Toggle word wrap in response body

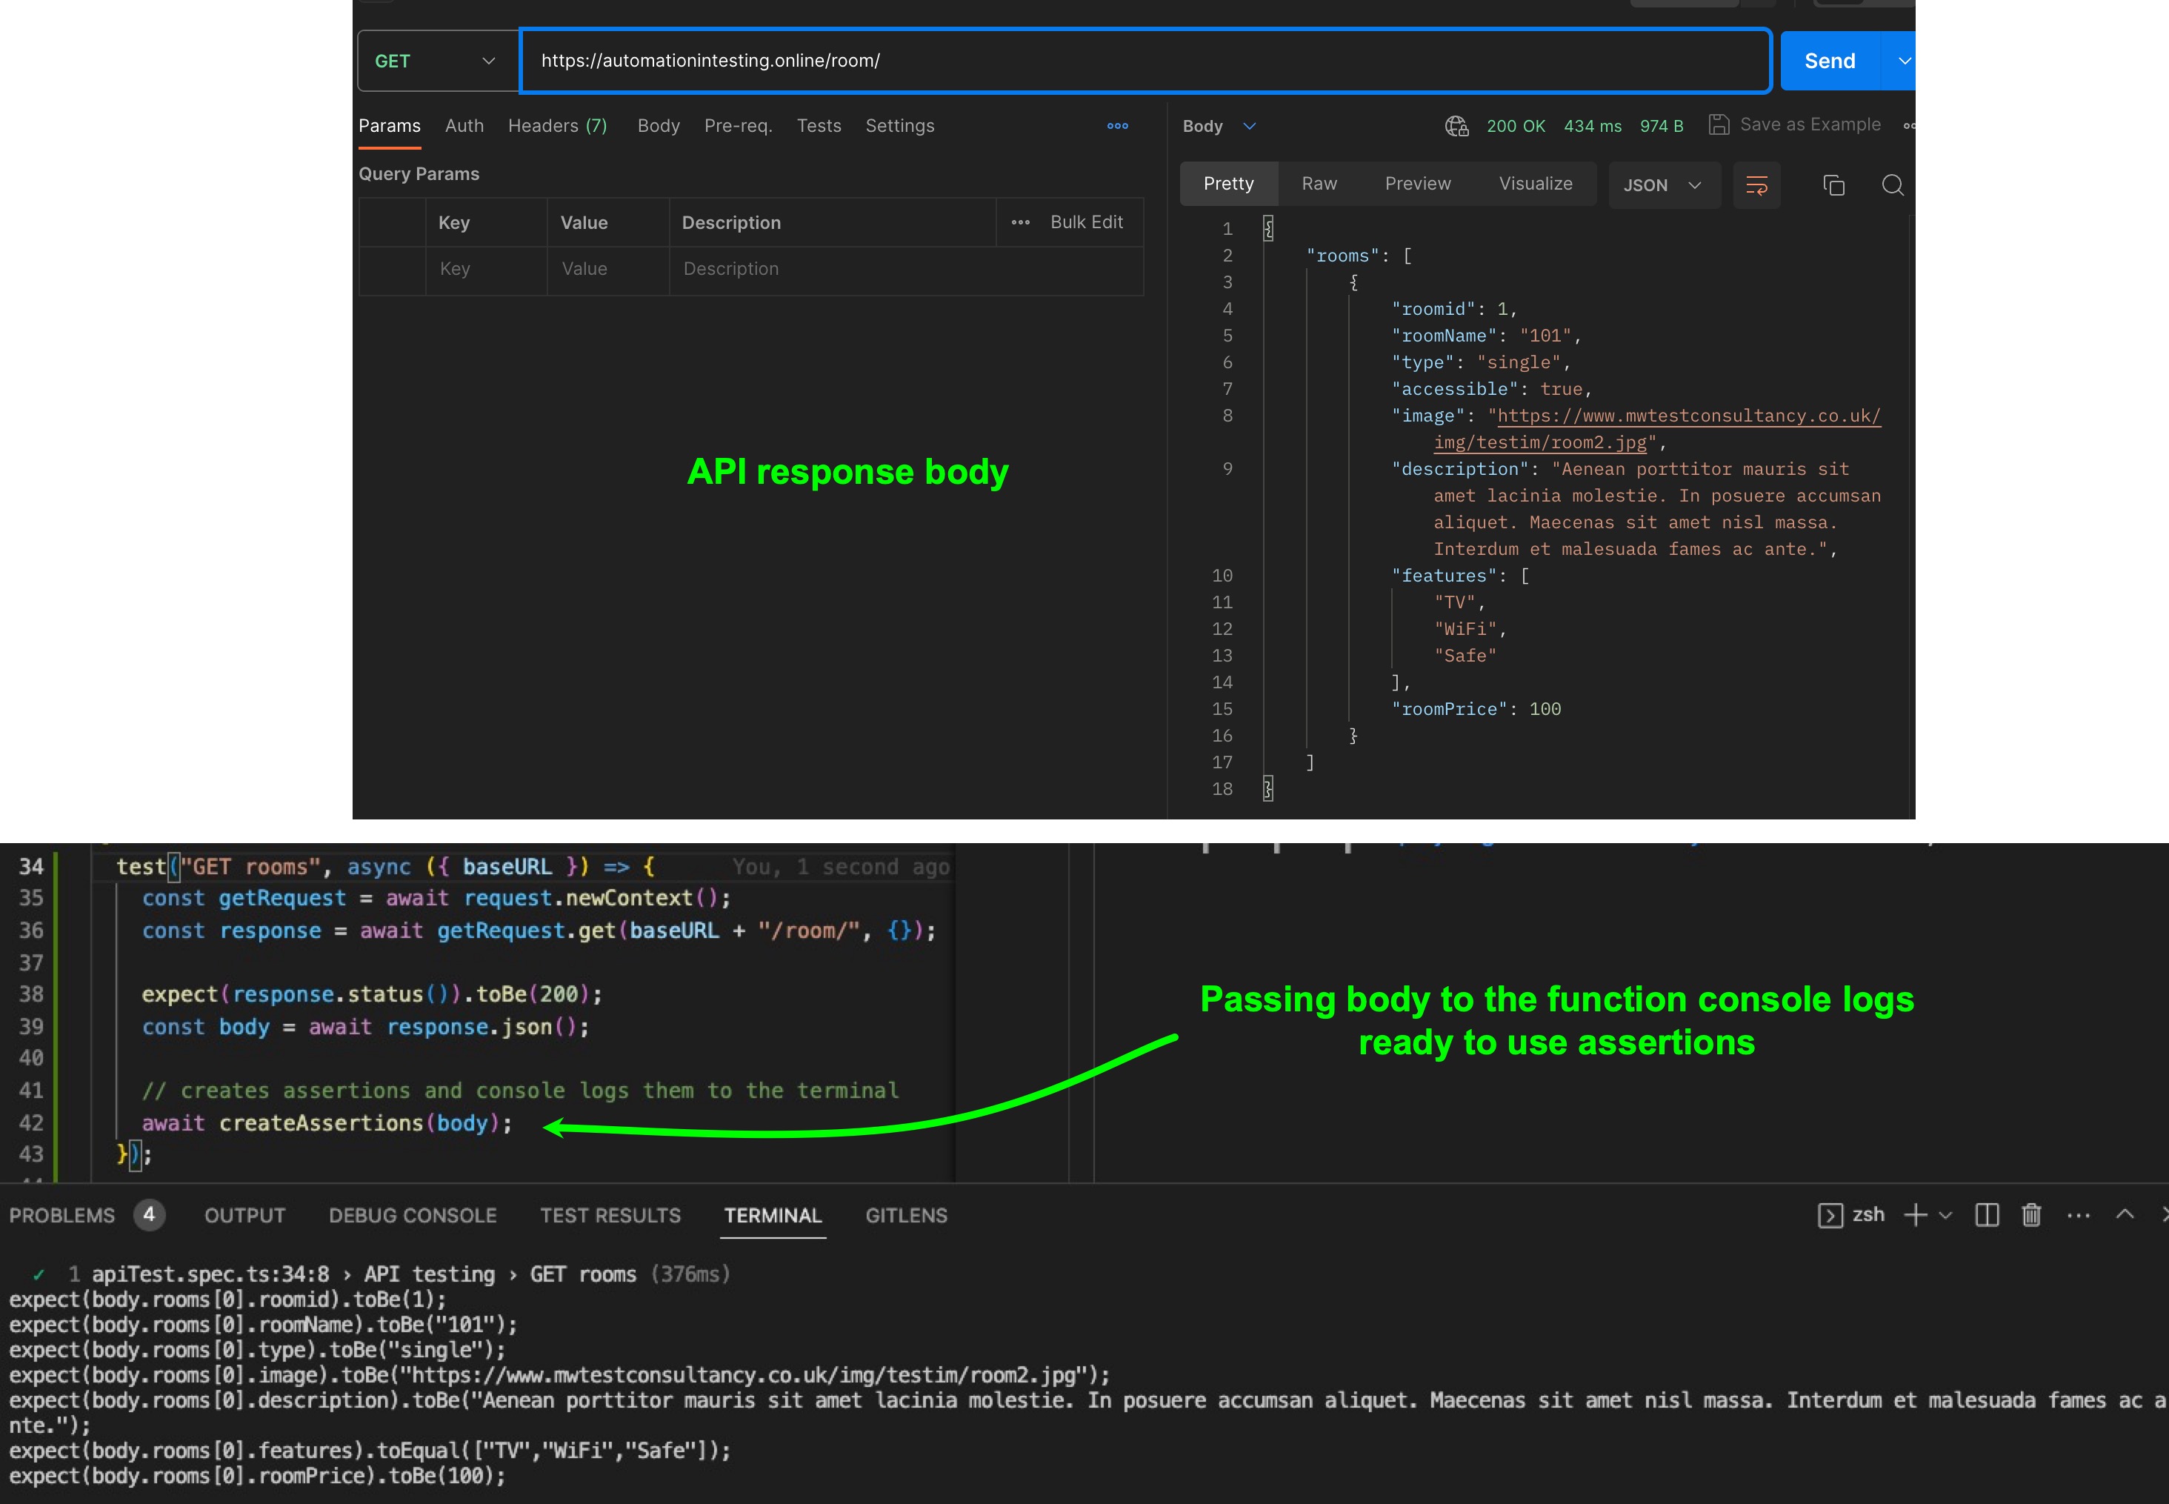(x=1756, y=184)
